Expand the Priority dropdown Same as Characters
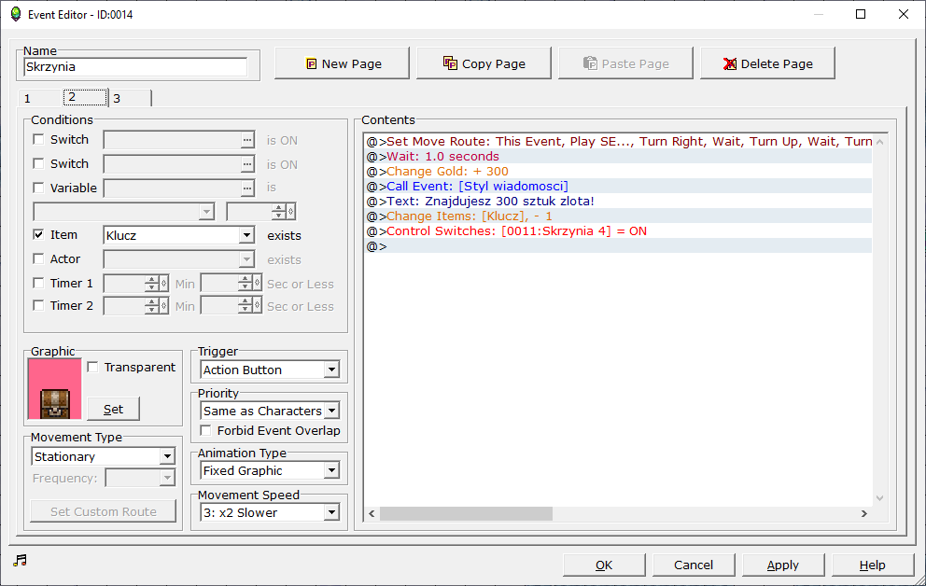Screen dimensions: 926x586 tap(330, 411)
